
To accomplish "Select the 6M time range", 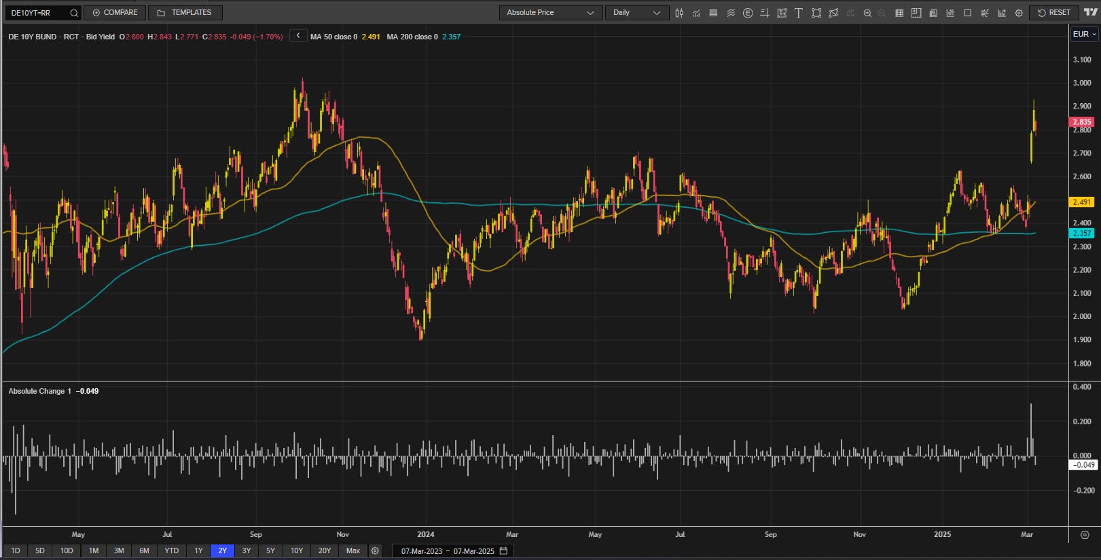I will click(145, 550).
